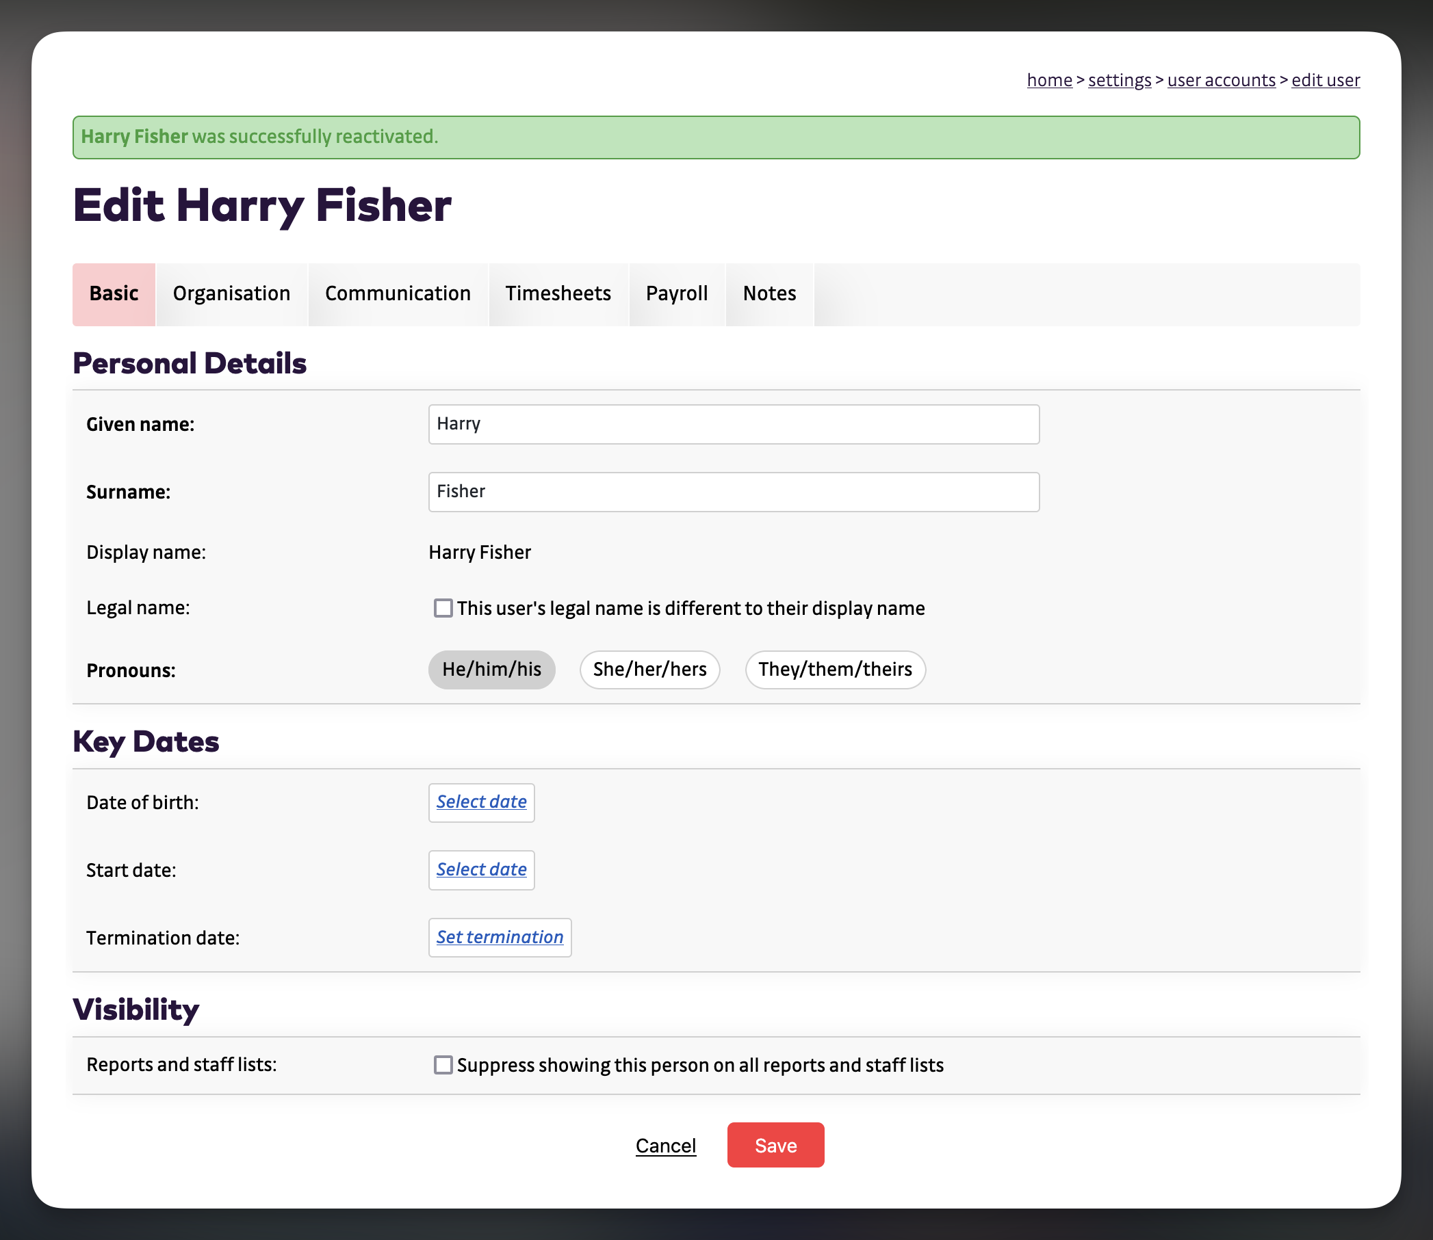Viewport: 1433px width, 1240px height.
Task: Navigate to home breadcrumb link
Action: click(x=1049, y=80)
